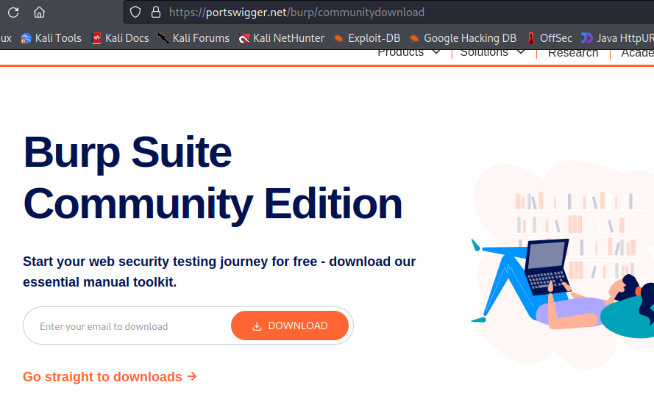Open the Kali Tools bookmark
This screenshot has height=410, width=654.
point(51,38)
